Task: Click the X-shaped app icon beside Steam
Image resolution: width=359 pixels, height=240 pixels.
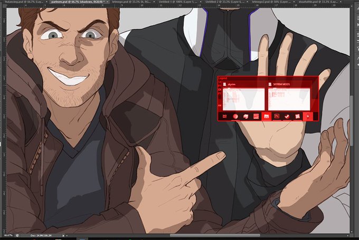Action: 297,117
